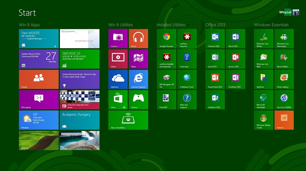Open Excel 2013
The image size is (306, 171).
click(x=215, y=59)
